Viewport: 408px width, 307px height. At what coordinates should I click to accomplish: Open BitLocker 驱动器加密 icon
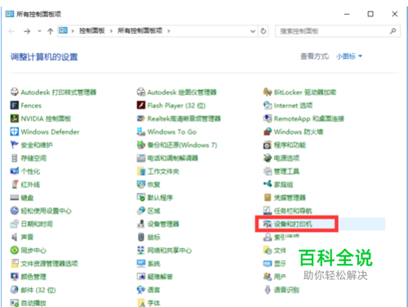(x=268, y=92)
